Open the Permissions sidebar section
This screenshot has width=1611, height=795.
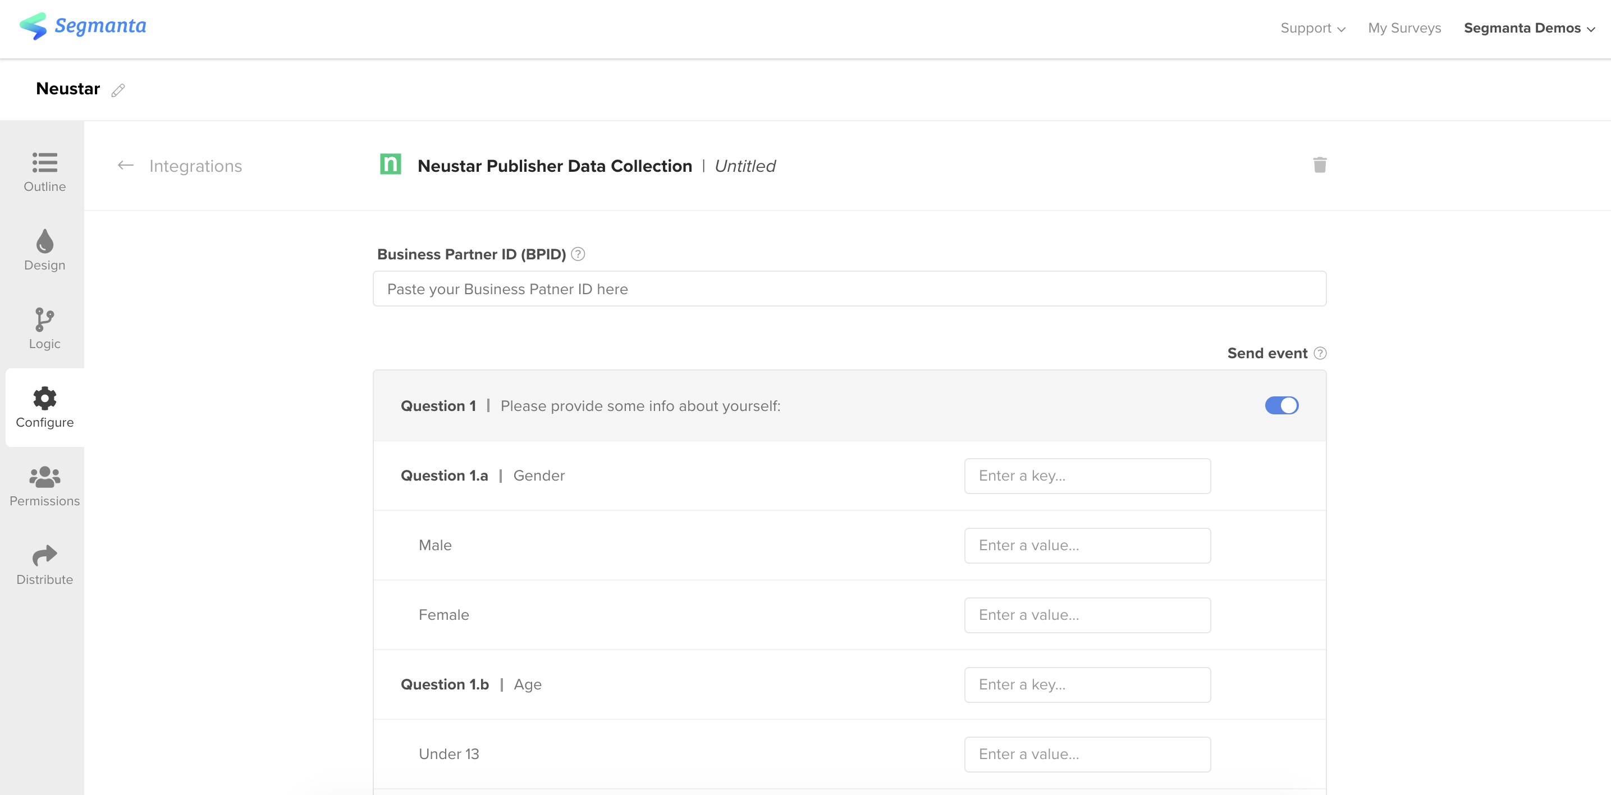coord(44,486)
